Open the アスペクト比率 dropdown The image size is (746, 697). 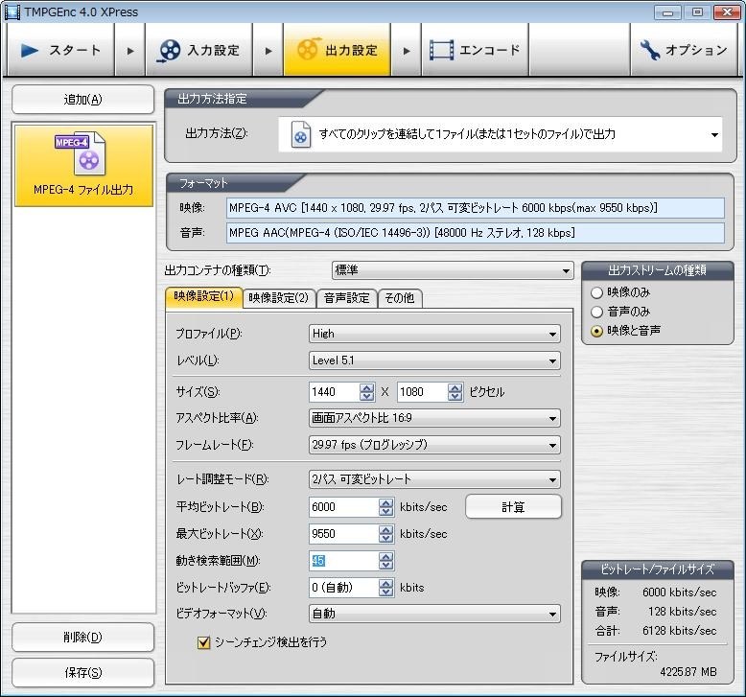tap(434, 418)
